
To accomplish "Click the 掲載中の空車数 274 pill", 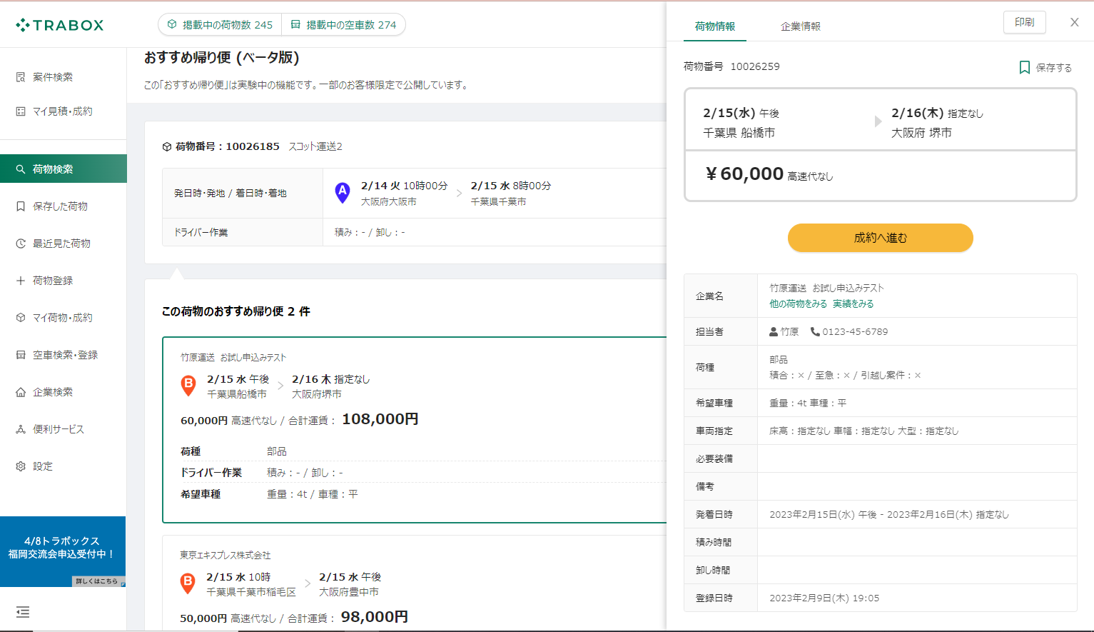I will pos(343,24).
